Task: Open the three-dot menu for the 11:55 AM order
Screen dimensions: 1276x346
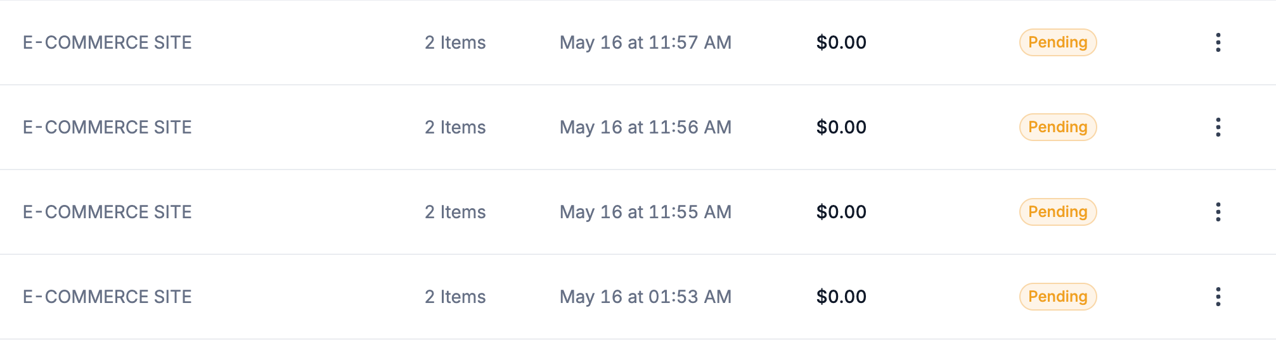Action: [x=1218, y=212]
